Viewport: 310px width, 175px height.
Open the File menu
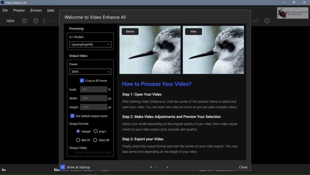click(x=5, y=10)
